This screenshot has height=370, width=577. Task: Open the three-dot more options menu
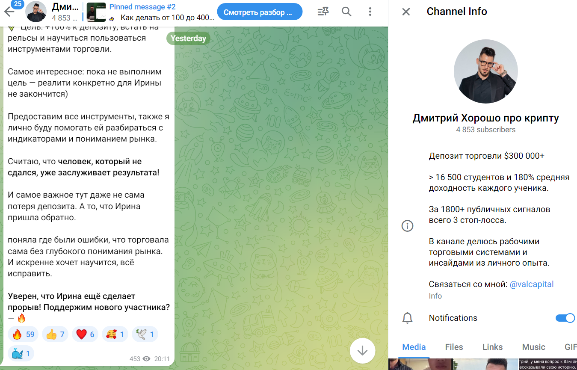click(370, 12)
